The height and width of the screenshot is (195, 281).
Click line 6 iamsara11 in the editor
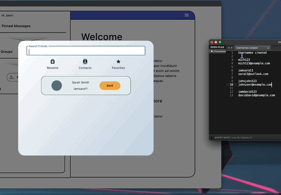tap(246, 70)
